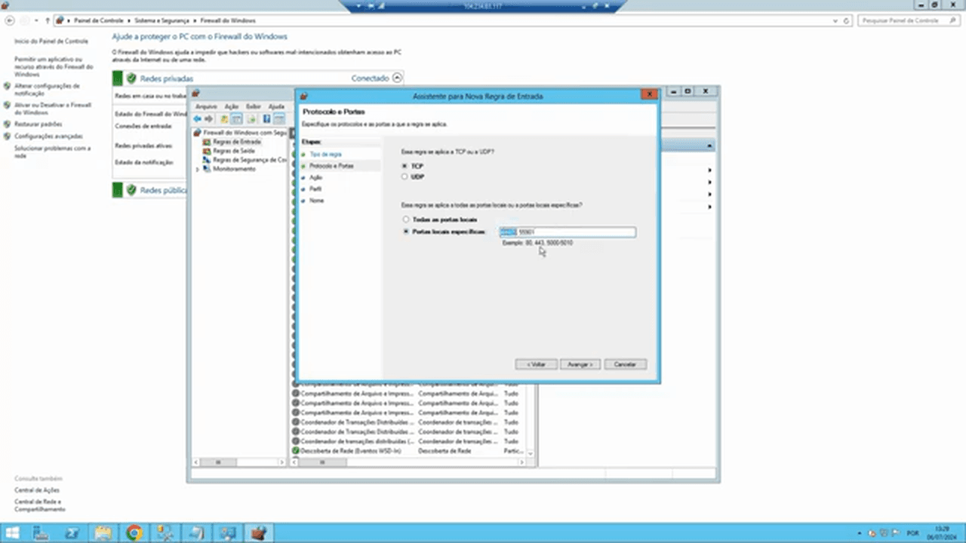The width and height of the screenshot is (966, 543).
Task: Open the 'Arquivo' menu in firewall console
Action: coord(206,107)
